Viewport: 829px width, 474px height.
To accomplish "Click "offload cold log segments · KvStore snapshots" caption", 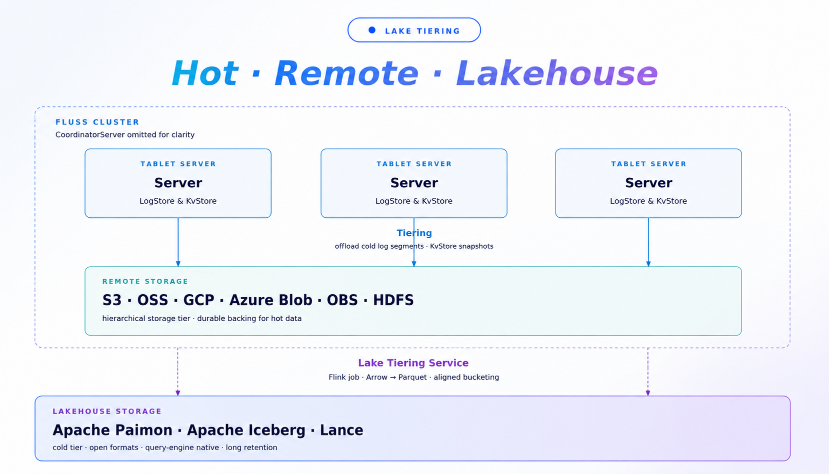I will tap(414, 246).
